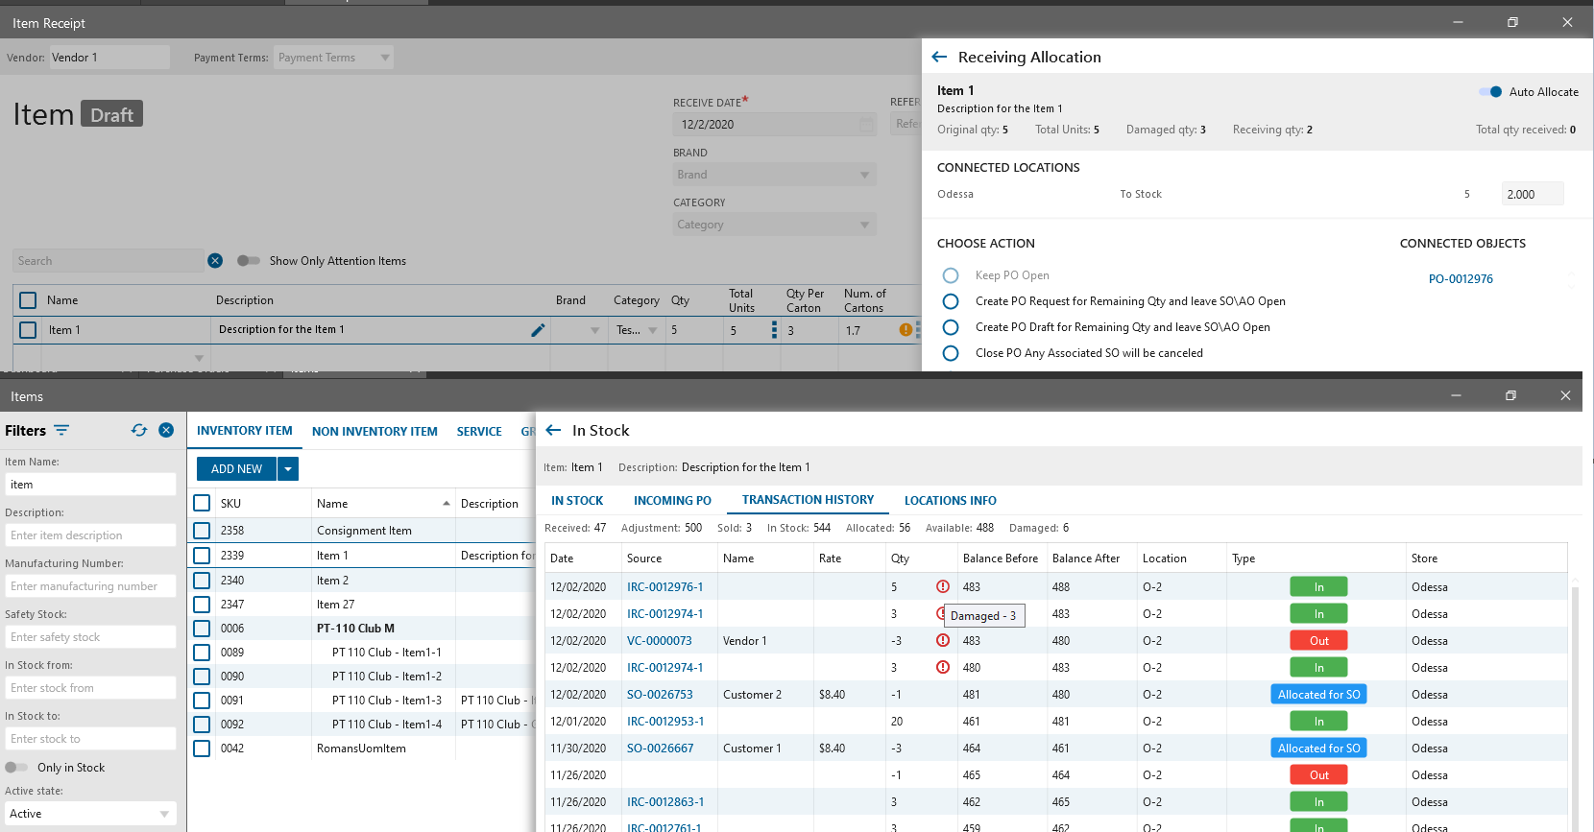Image resolution: width=1594 pixels, height=832 pixels.
Task: Click the filter lines icon next to Filters
Action: pos(61,431)
